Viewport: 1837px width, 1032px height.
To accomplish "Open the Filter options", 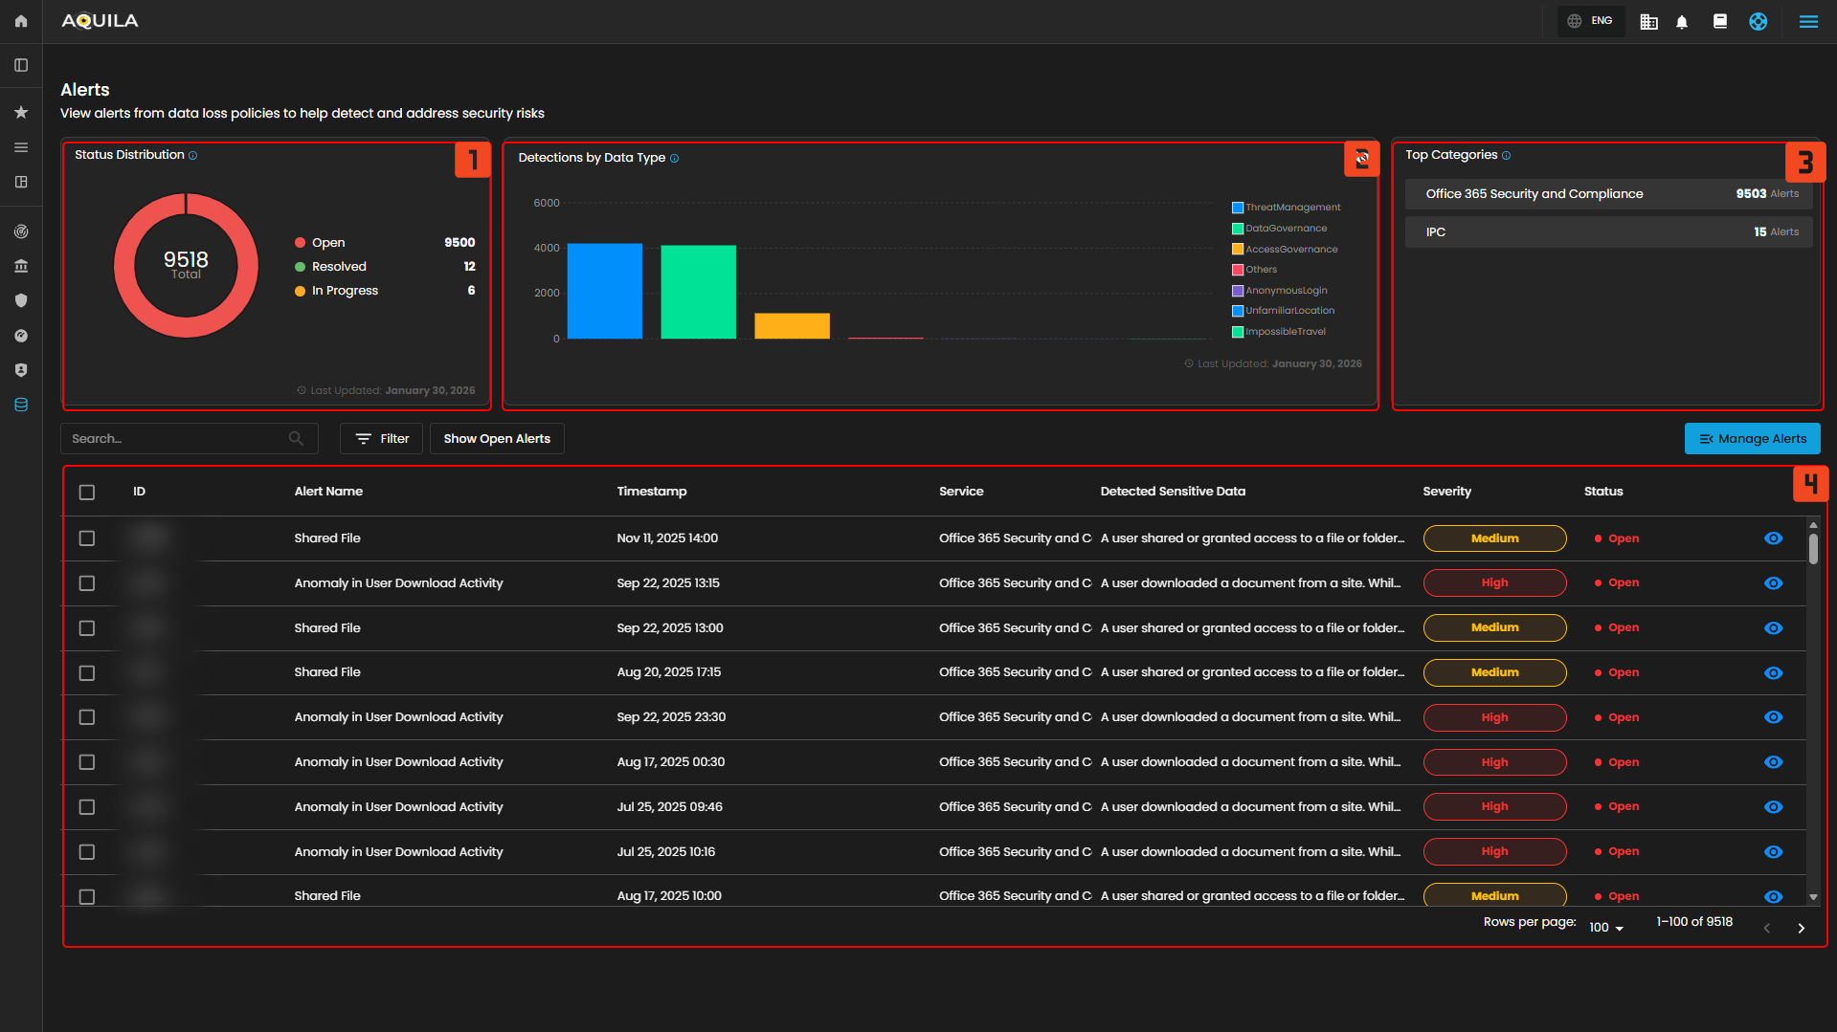I will tap(381, 439).
